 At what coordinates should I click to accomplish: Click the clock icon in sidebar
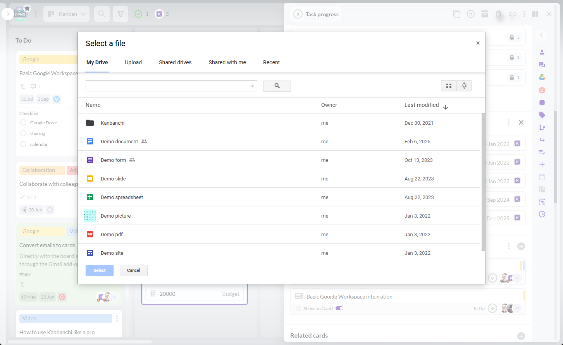[x=542, y=214]
